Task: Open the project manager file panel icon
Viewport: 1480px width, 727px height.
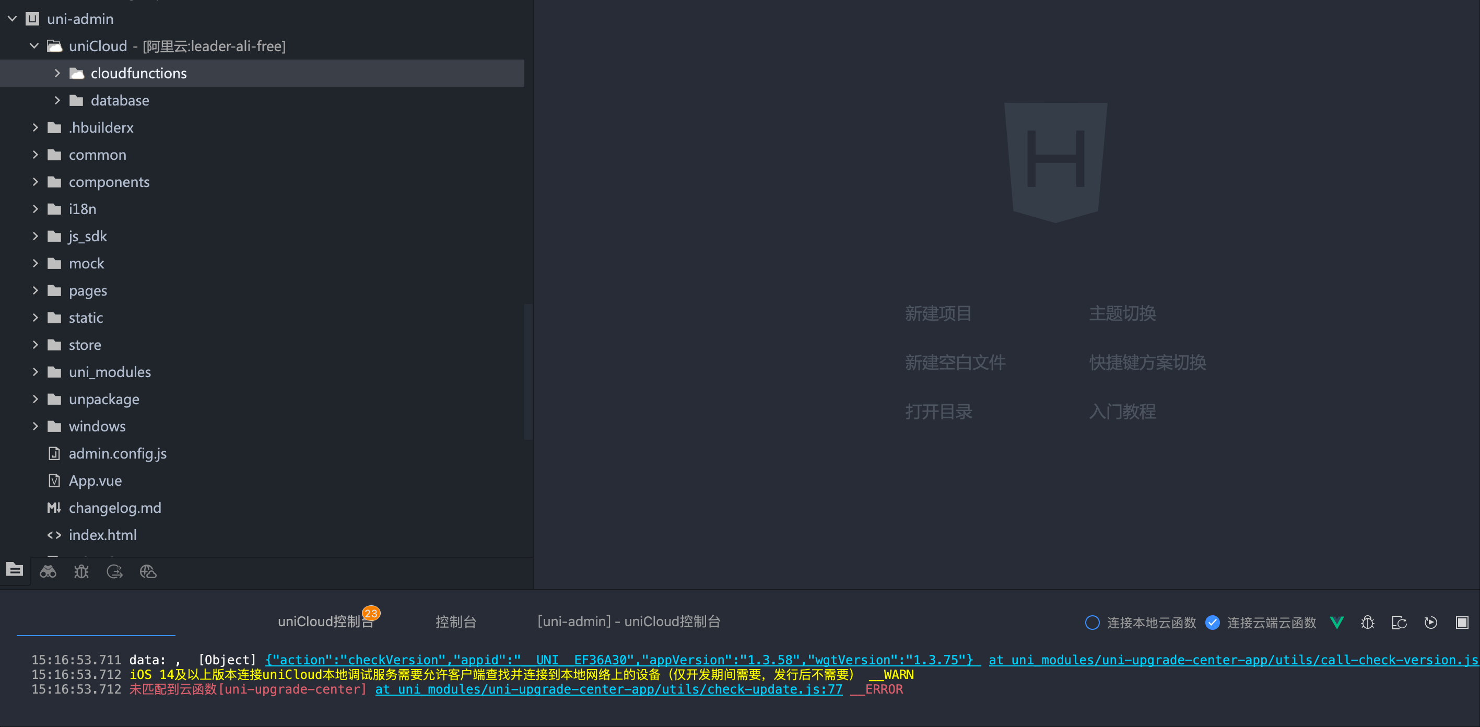Action: pos(15,570)
